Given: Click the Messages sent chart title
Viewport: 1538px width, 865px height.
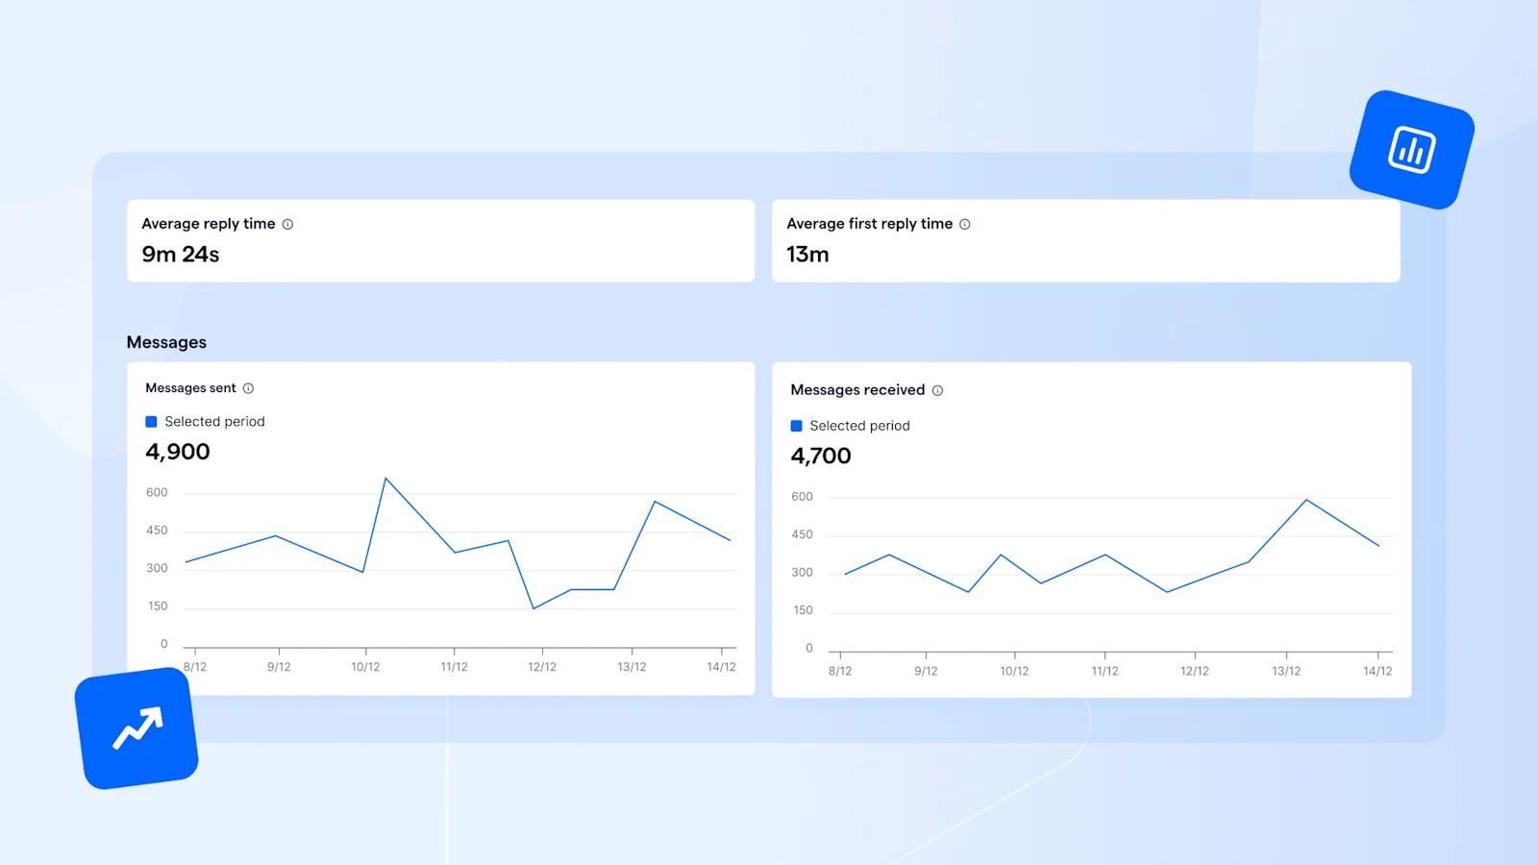Looking at the screenshot, I should tap(190, 388).
